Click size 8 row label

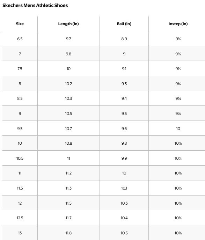(20, 84)
